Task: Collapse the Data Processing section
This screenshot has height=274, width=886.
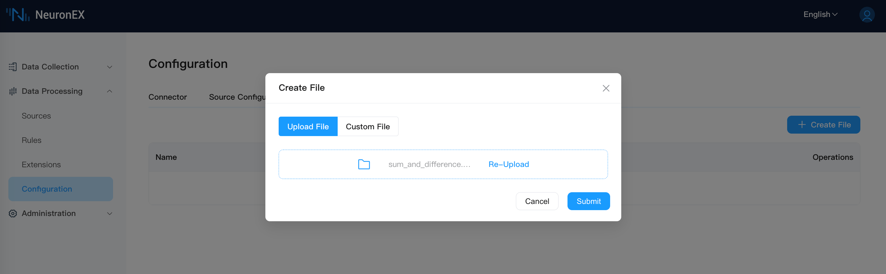Action: 109,91
